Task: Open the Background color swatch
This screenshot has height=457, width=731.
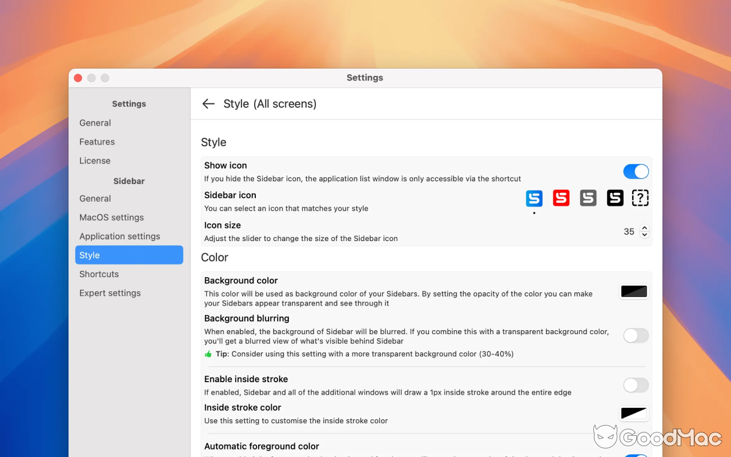Action: [634, 291]
